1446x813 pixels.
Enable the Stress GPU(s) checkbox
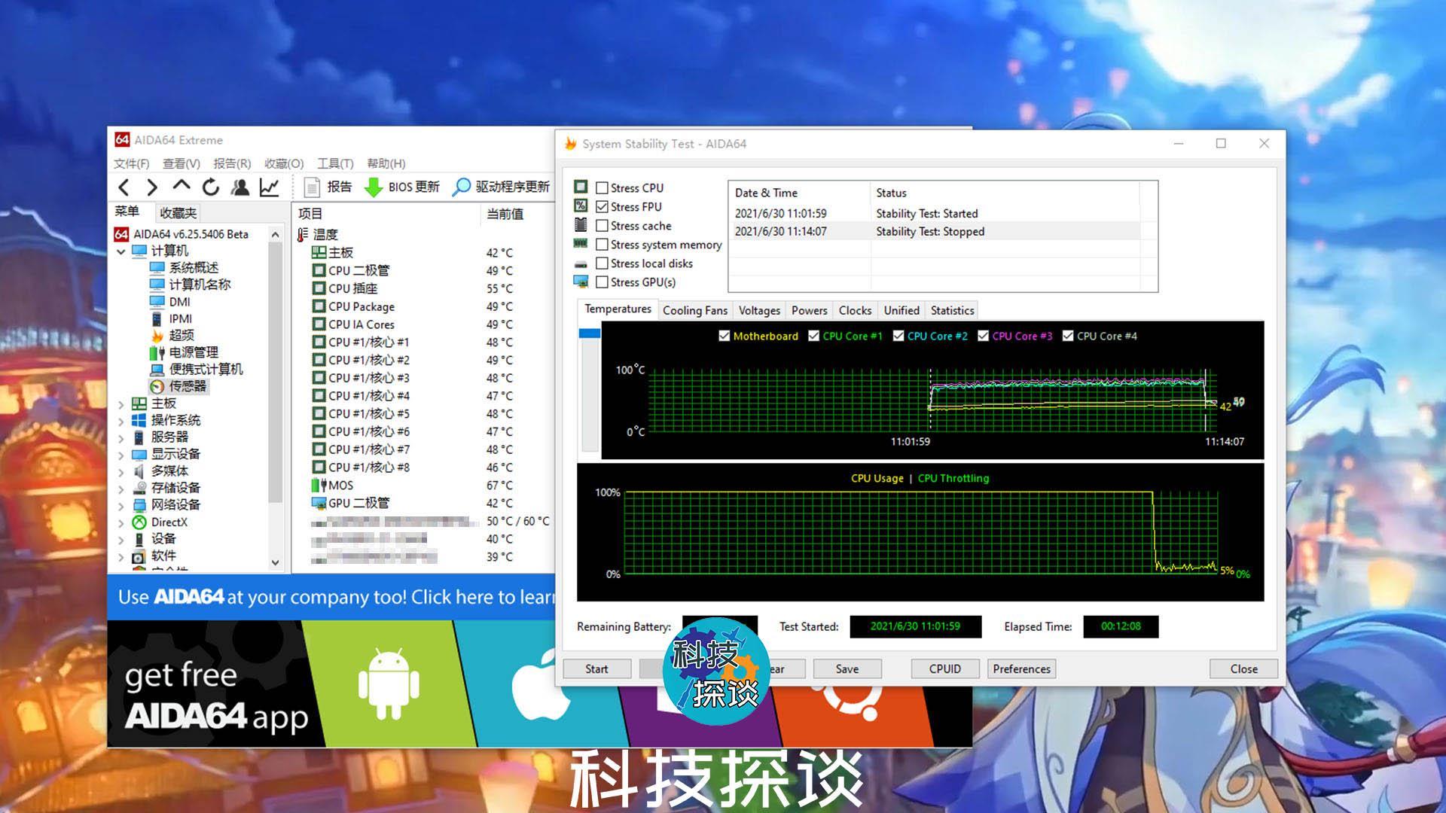[602, 282]
